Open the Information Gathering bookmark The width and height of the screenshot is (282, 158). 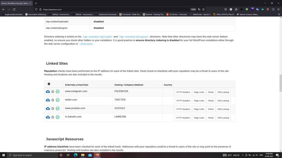click(36, 14)
